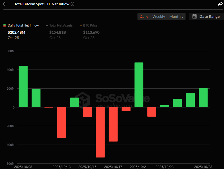
Task: Open the info icon next to the title
Action: [x=73, y=4]
